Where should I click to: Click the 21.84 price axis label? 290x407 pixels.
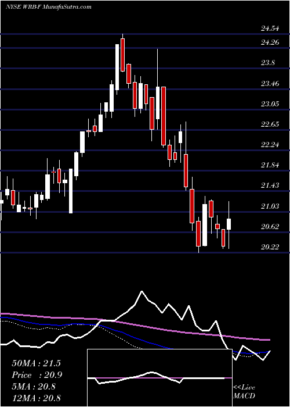point(270,165)
